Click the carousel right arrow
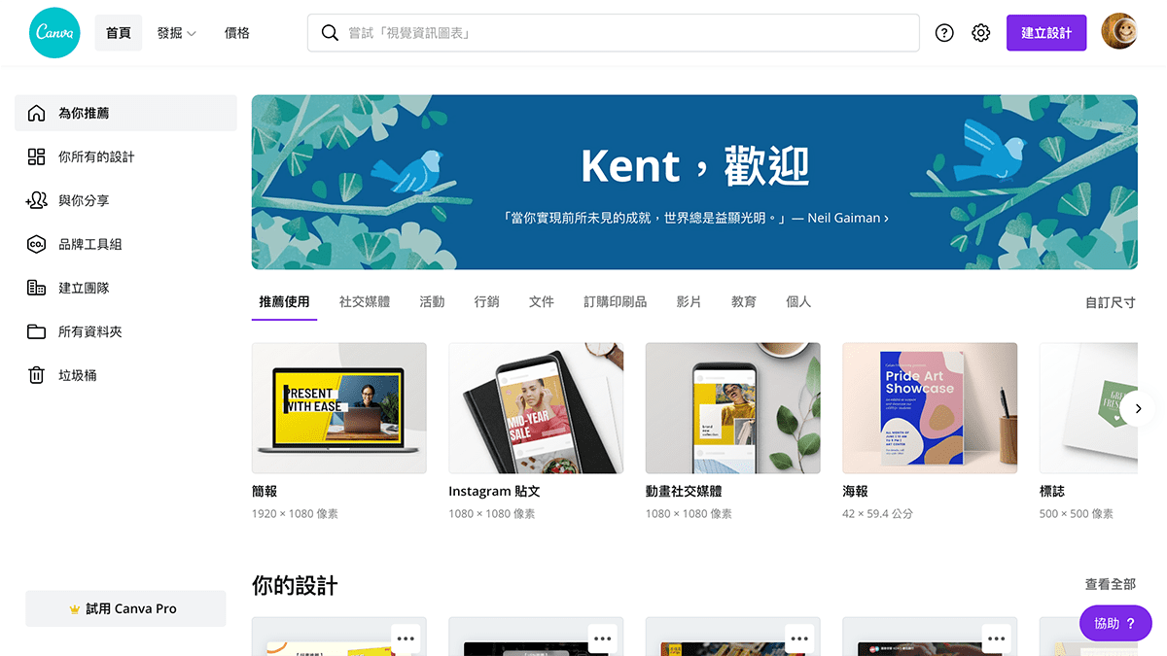1167x656 pixels. click(1138, 408)
